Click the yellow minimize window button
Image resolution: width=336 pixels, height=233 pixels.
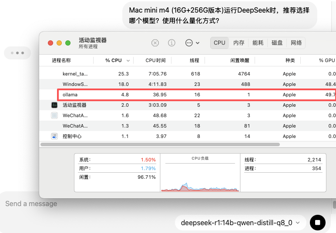pyautogui.click(x=59, y=43)
